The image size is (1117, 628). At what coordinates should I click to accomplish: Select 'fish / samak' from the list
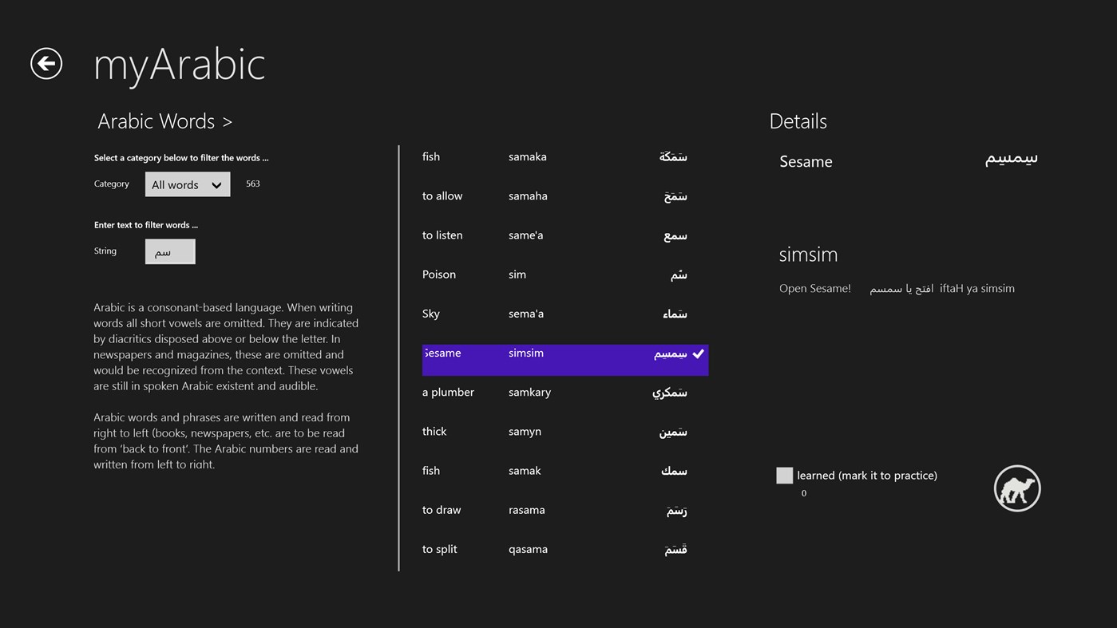[x=430, y=470]
